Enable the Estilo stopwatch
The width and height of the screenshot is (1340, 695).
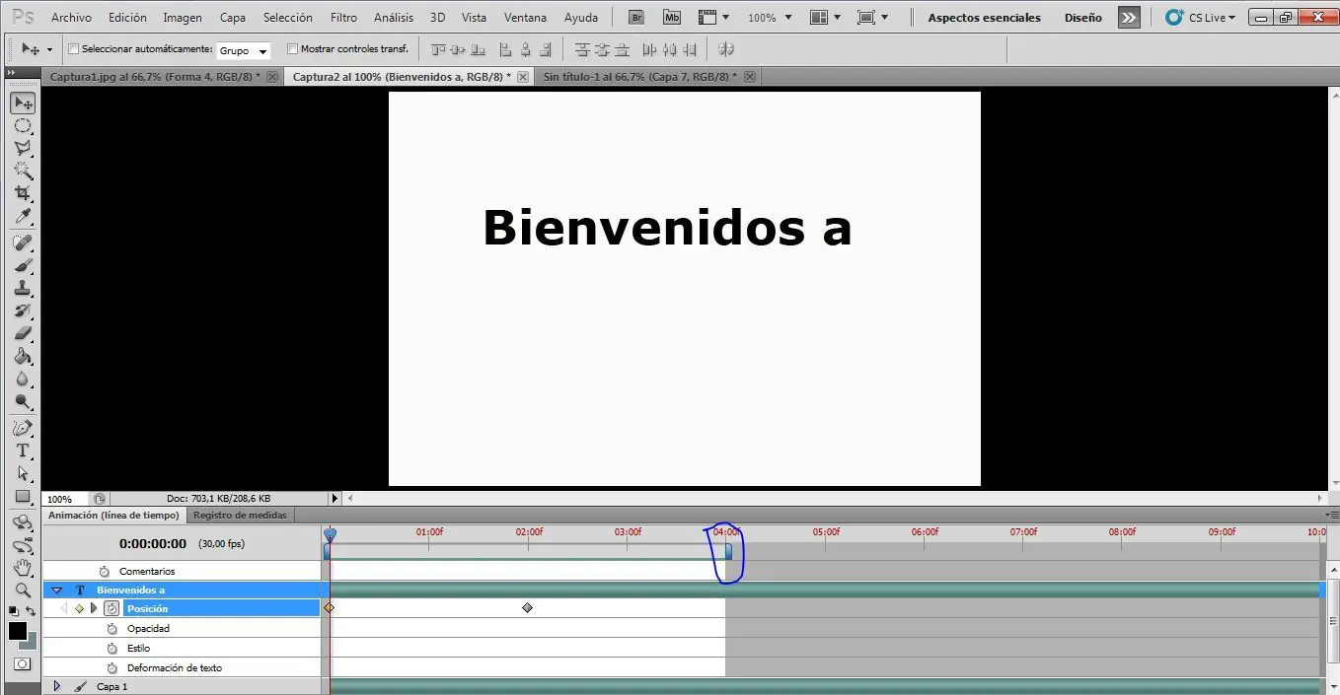click(x=112, y=648)
